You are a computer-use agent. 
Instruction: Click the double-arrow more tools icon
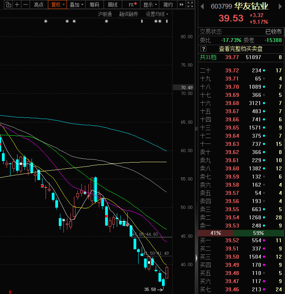(181, 5)
